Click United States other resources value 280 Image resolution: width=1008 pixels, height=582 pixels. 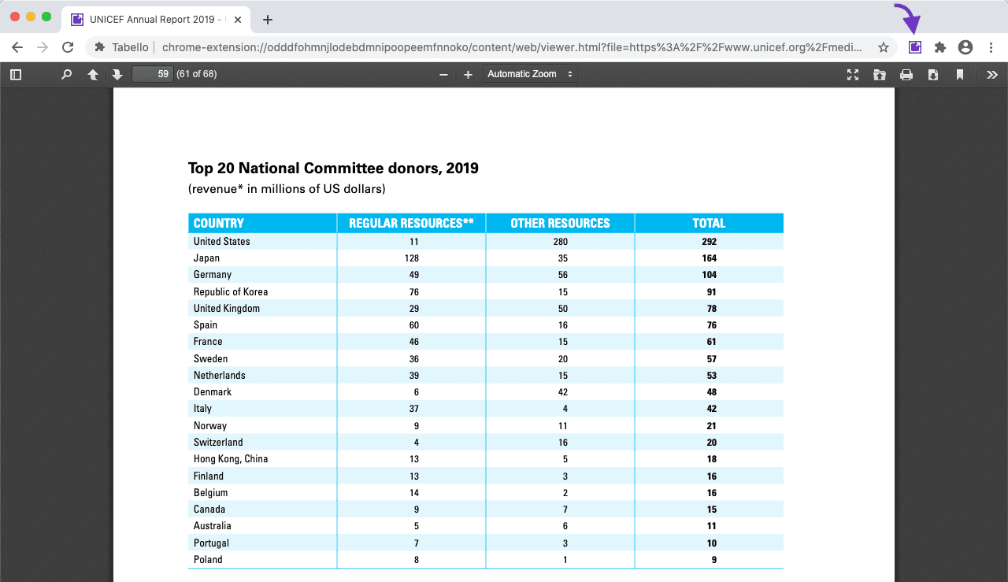point(560,242)
